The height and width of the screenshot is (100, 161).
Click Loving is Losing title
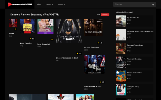click(x=133, y=86)
